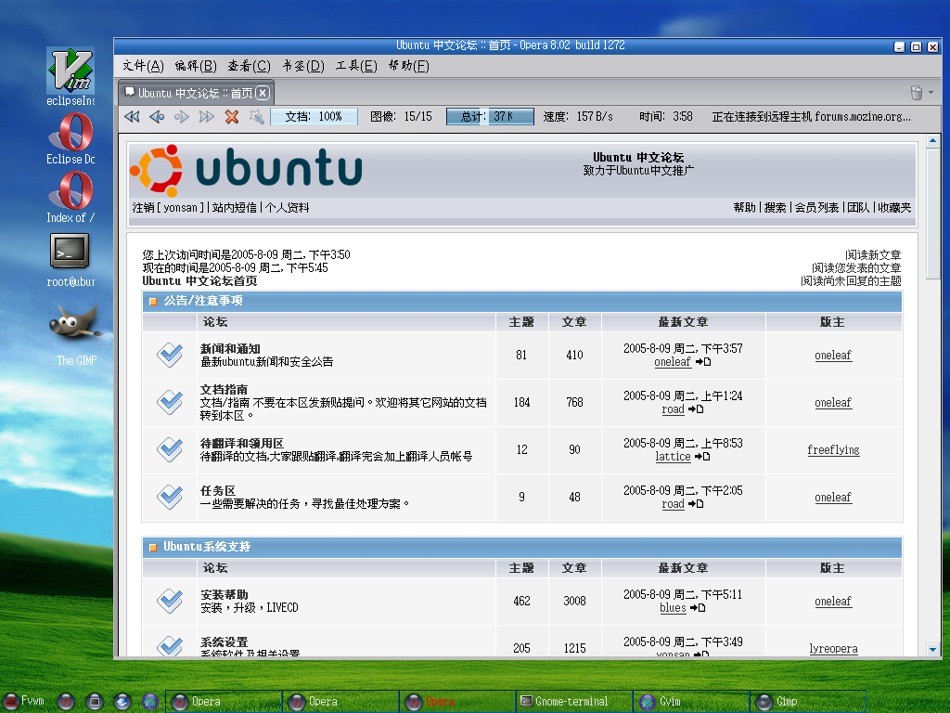Switch to Gnome-terminal in taskbar
Viewport: 950px width, 713px height.
[x=574, y=702]
